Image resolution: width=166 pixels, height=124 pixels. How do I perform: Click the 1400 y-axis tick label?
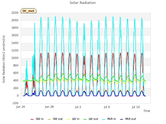15,43
